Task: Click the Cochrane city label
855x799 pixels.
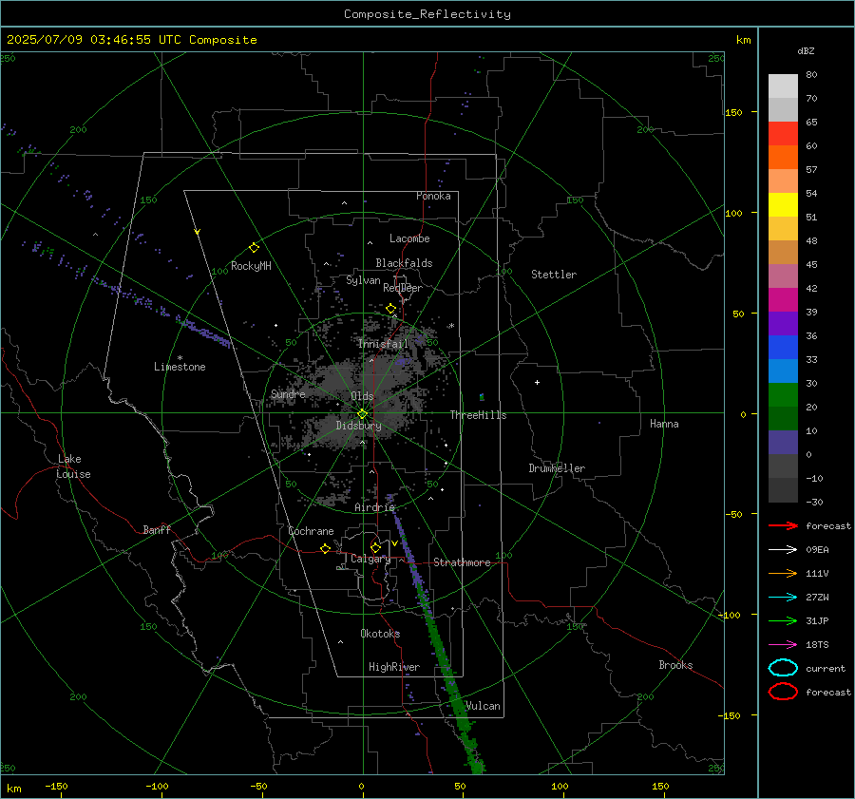Action: (x=311, y=531)
